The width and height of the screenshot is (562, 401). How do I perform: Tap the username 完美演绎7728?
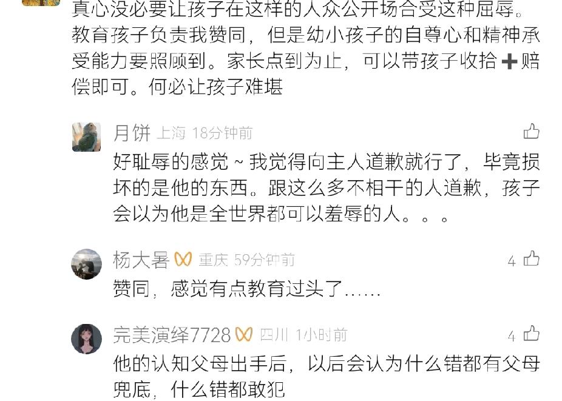point(172,335)
